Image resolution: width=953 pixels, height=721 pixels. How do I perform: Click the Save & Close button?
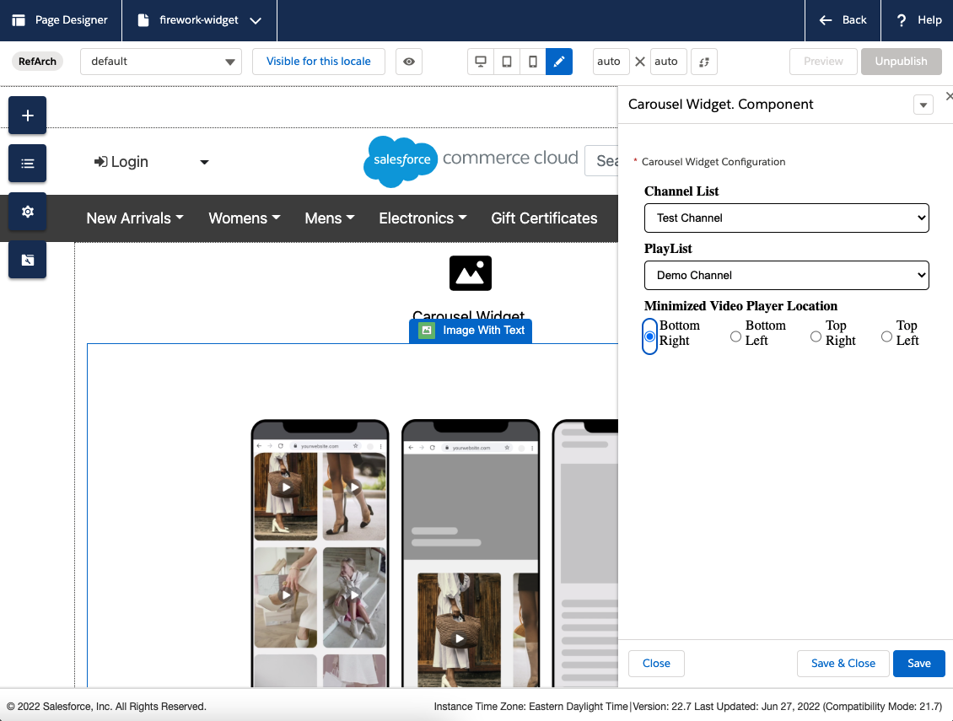[x=843, y=664]
